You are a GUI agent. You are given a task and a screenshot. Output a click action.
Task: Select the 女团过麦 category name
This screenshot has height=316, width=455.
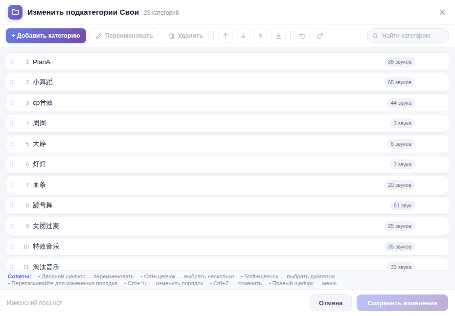click(x=46, y=226)
